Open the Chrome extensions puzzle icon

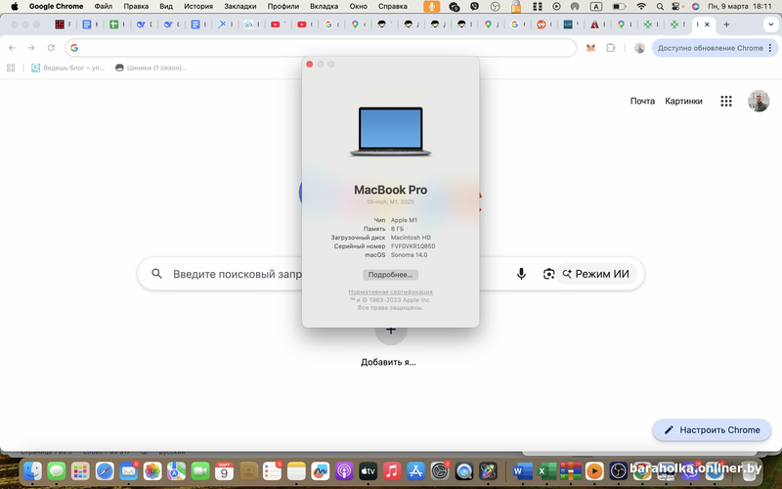(611, 47)
